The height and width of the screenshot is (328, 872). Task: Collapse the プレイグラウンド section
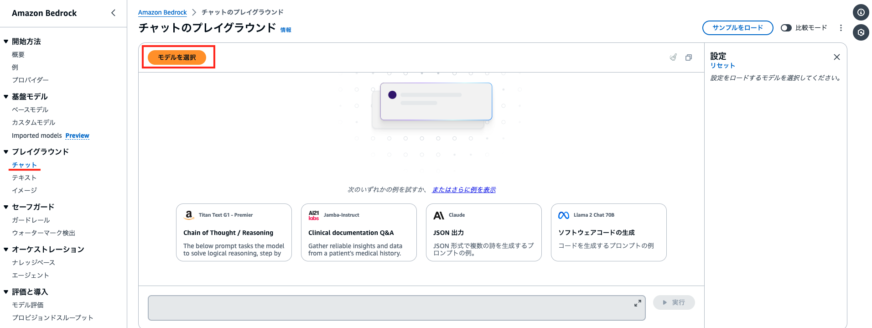pyautogui.click(x=6, y=152)
